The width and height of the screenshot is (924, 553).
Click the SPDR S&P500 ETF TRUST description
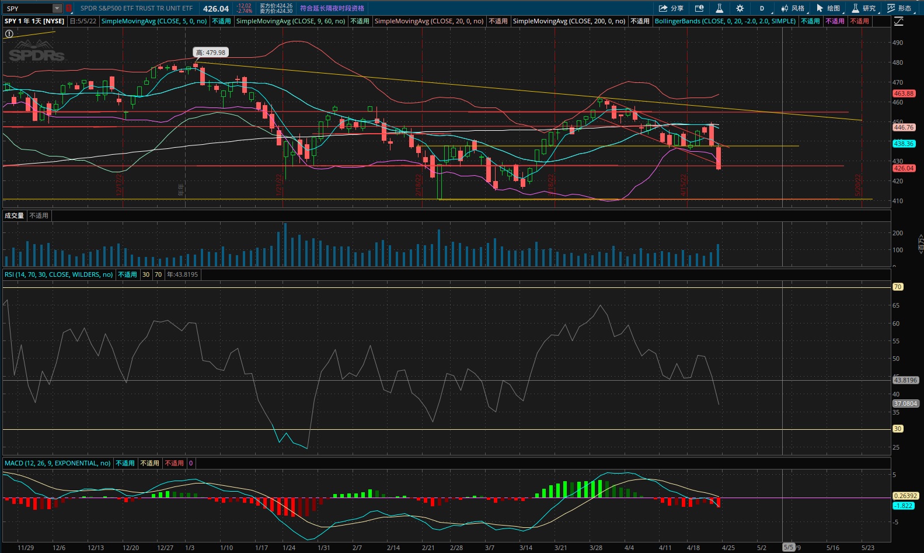tap(137, 8)
